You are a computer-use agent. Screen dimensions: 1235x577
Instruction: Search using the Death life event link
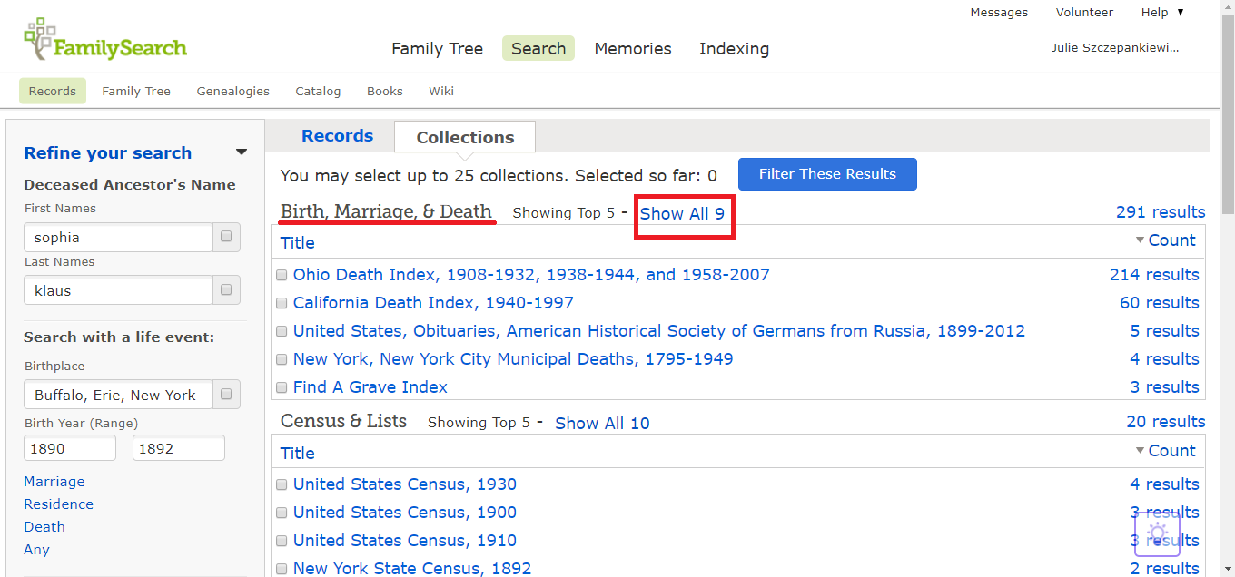[44, 526]
